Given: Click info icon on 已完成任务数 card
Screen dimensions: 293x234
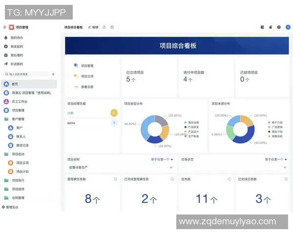Looking at the screenshot, I should 286,179.
